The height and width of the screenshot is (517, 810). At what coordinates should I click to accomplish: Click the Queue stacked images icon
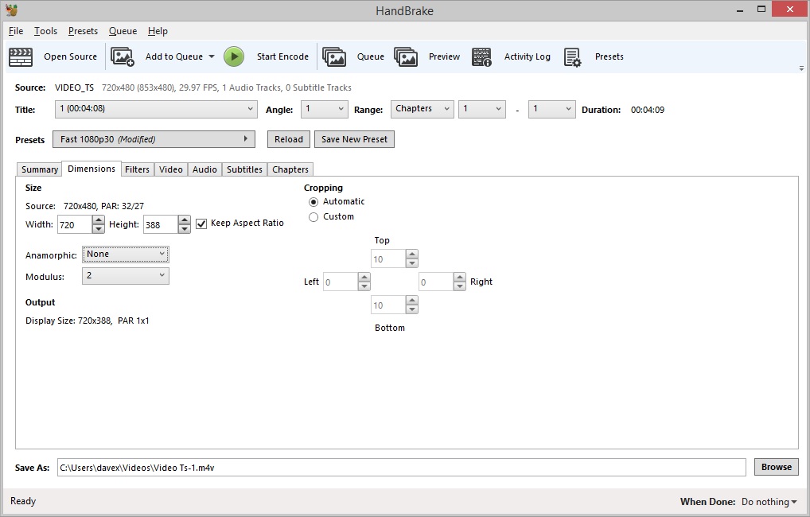(x=334, y=56)
